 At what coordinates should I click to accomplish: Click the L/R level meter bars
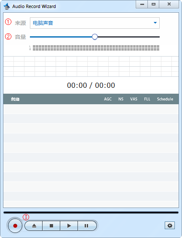tap(96, 48)
